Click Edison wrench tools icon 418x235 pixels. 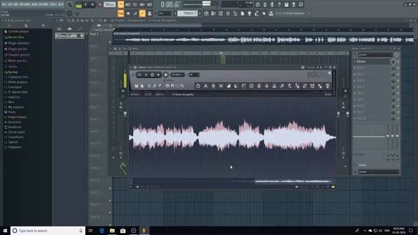pos(154,86)
